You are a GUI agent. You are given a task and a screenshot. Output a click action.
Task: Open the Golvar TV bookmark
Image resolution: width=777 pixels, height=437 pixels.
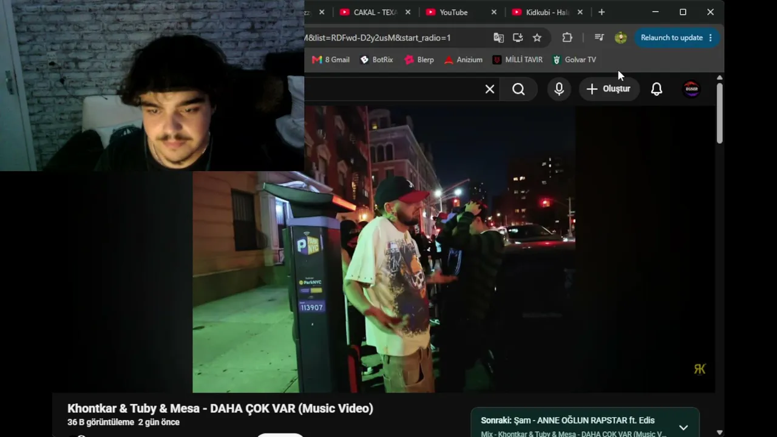coord(574,59)
